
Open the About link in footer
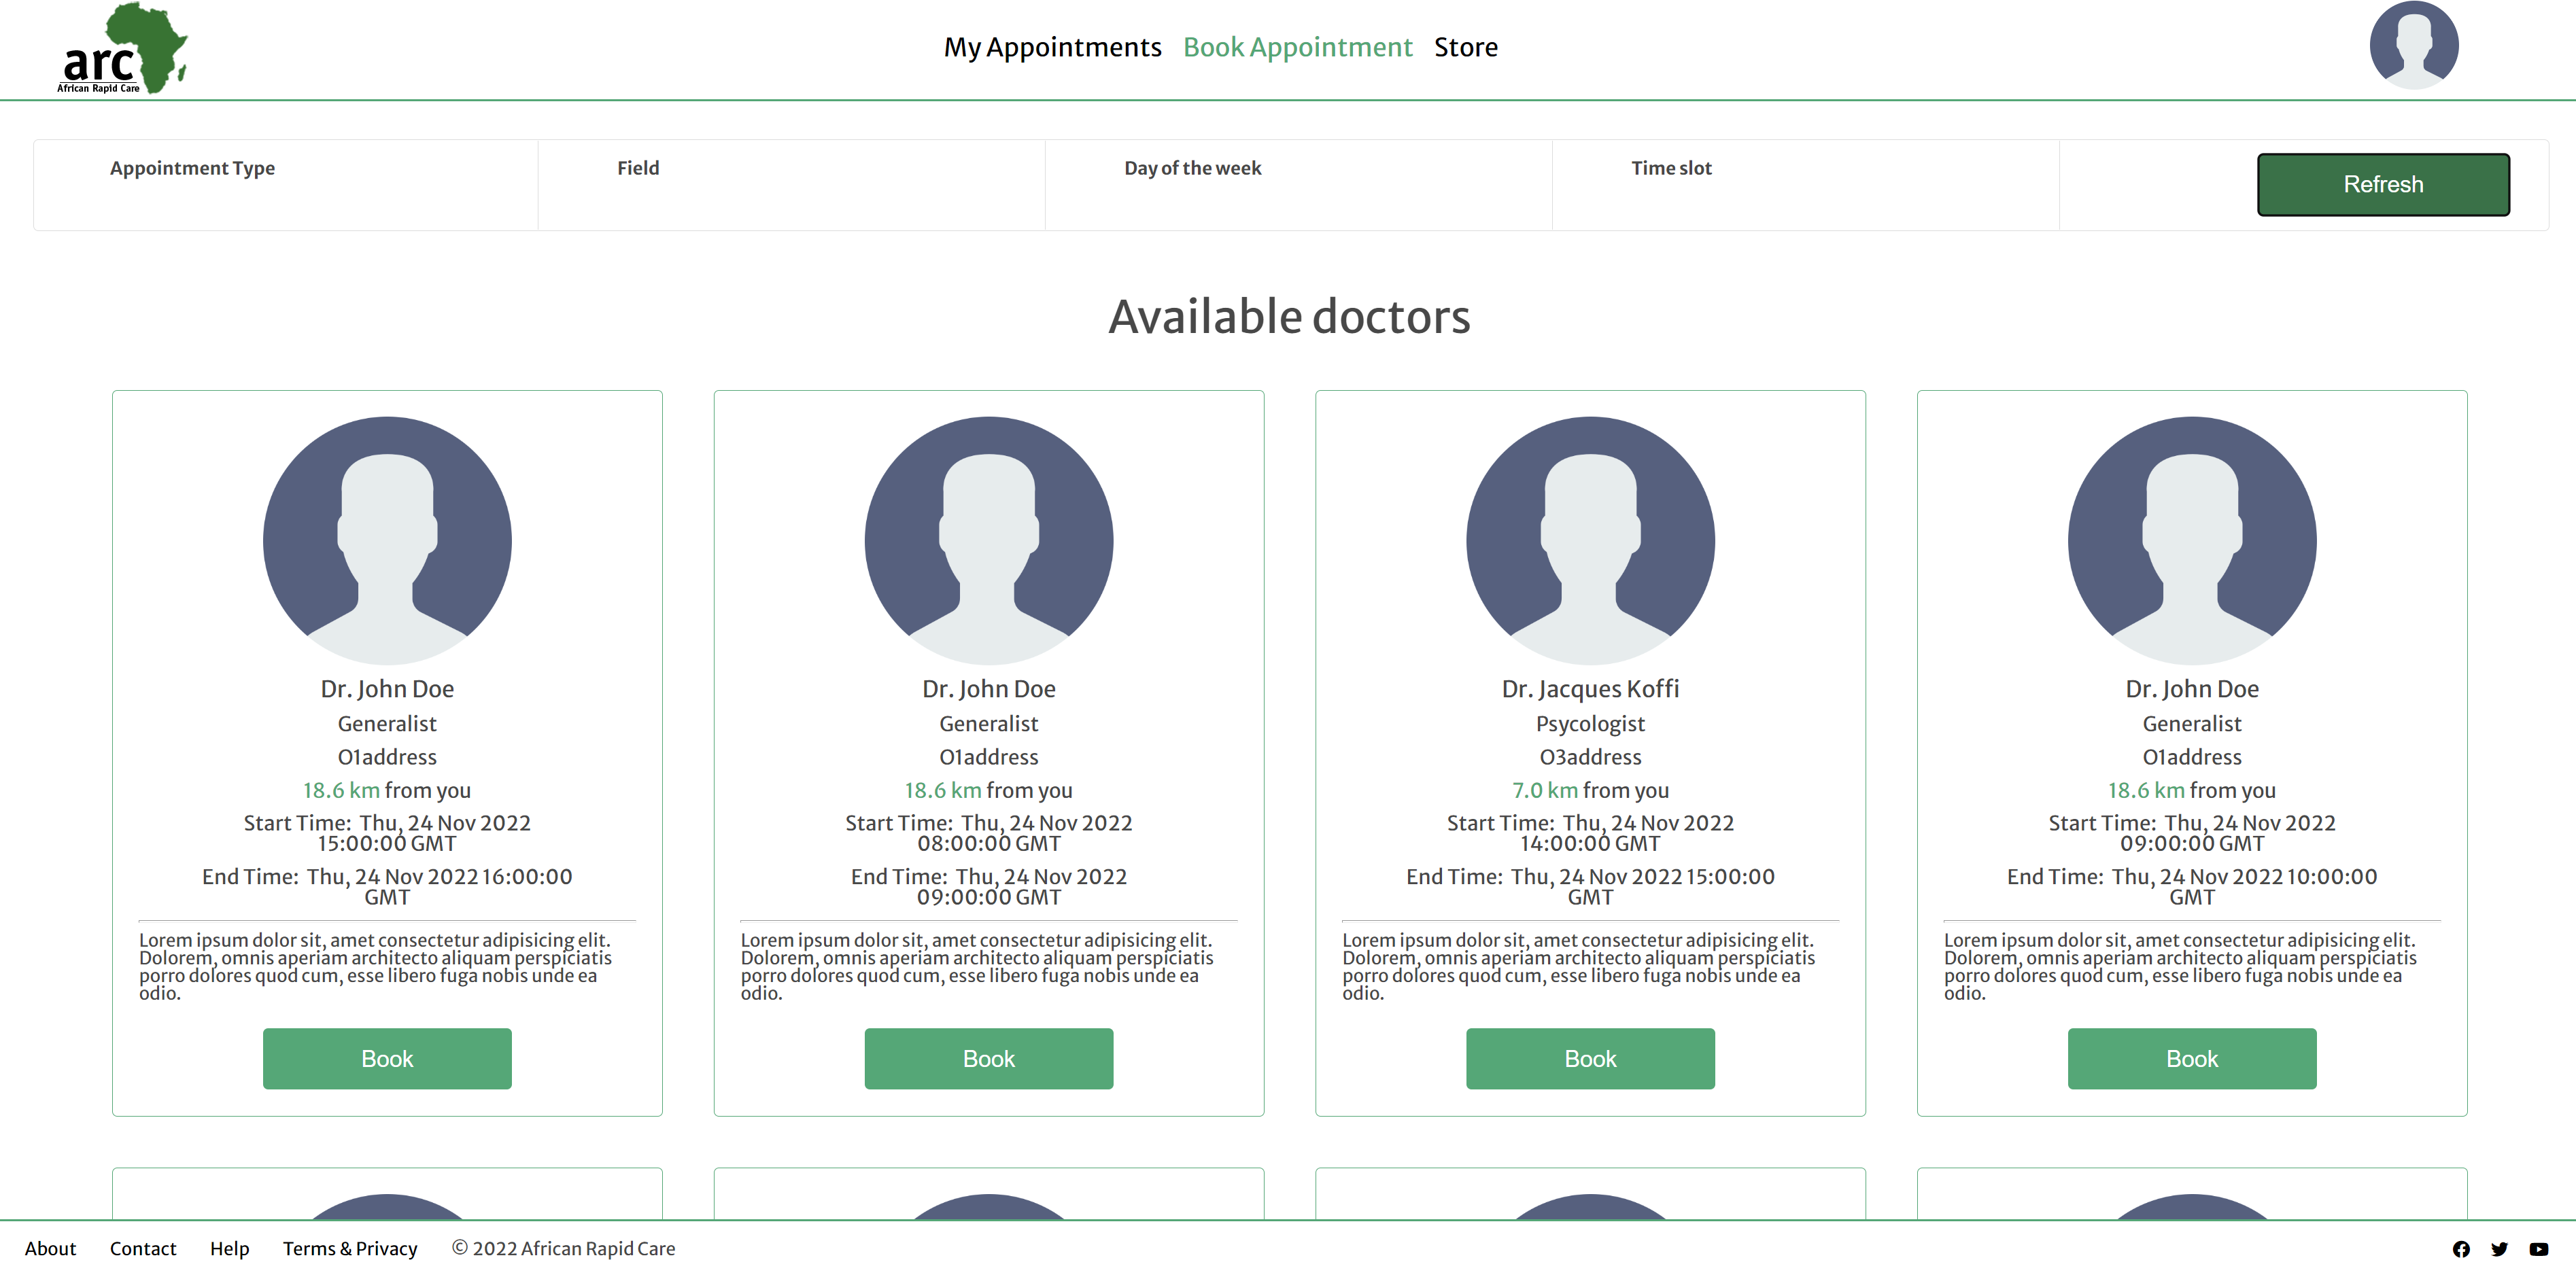pos(50,1249)
